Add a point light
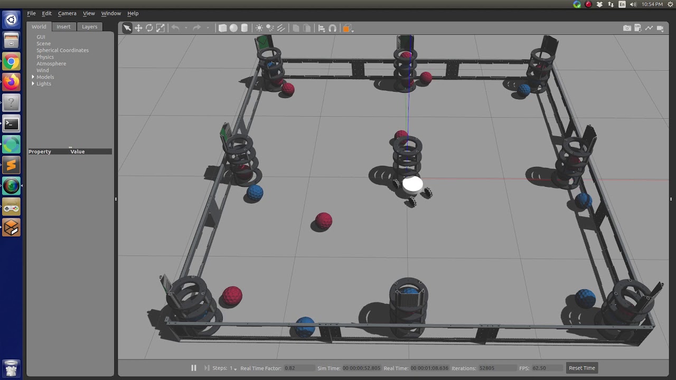Image resolution: width=676 pixels, height=380 pixels. click(x=259, y=28)
